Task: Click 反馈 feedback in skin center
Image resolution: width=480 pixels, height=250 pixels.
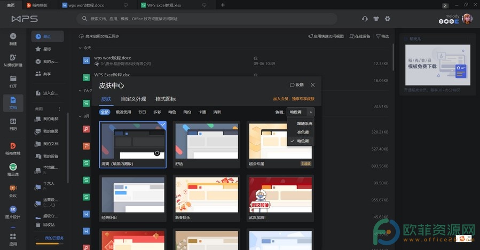Action: [x=297, y=85]
